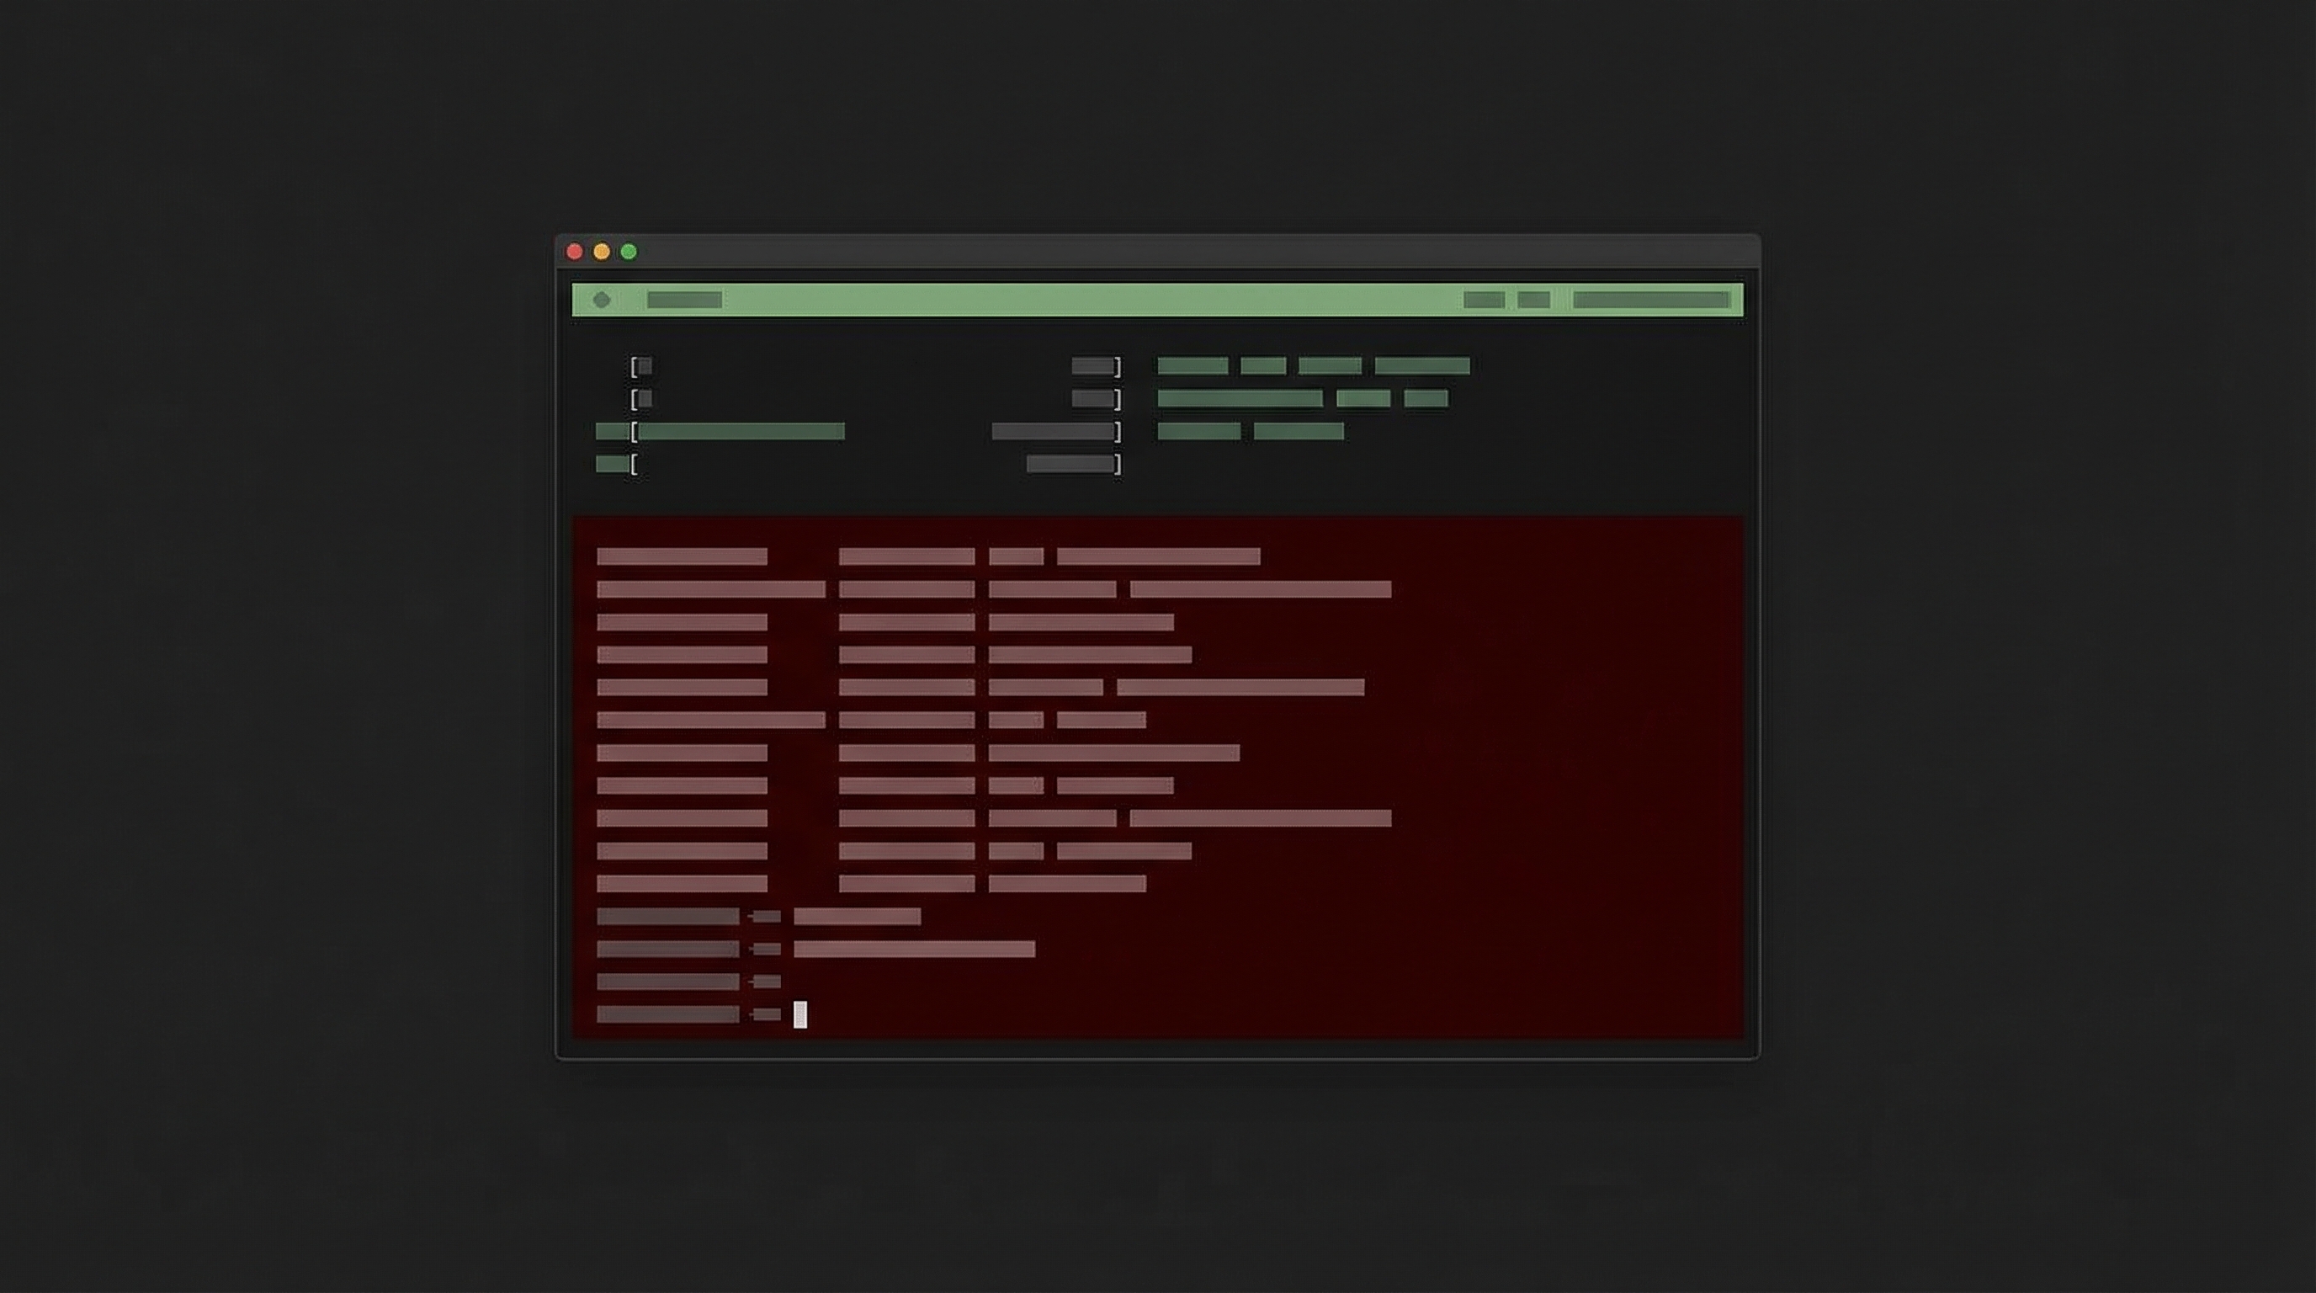Click the red close window button
This screenshot has width=2316, height=1293.
pyautogui.click(x=575, y=252)
